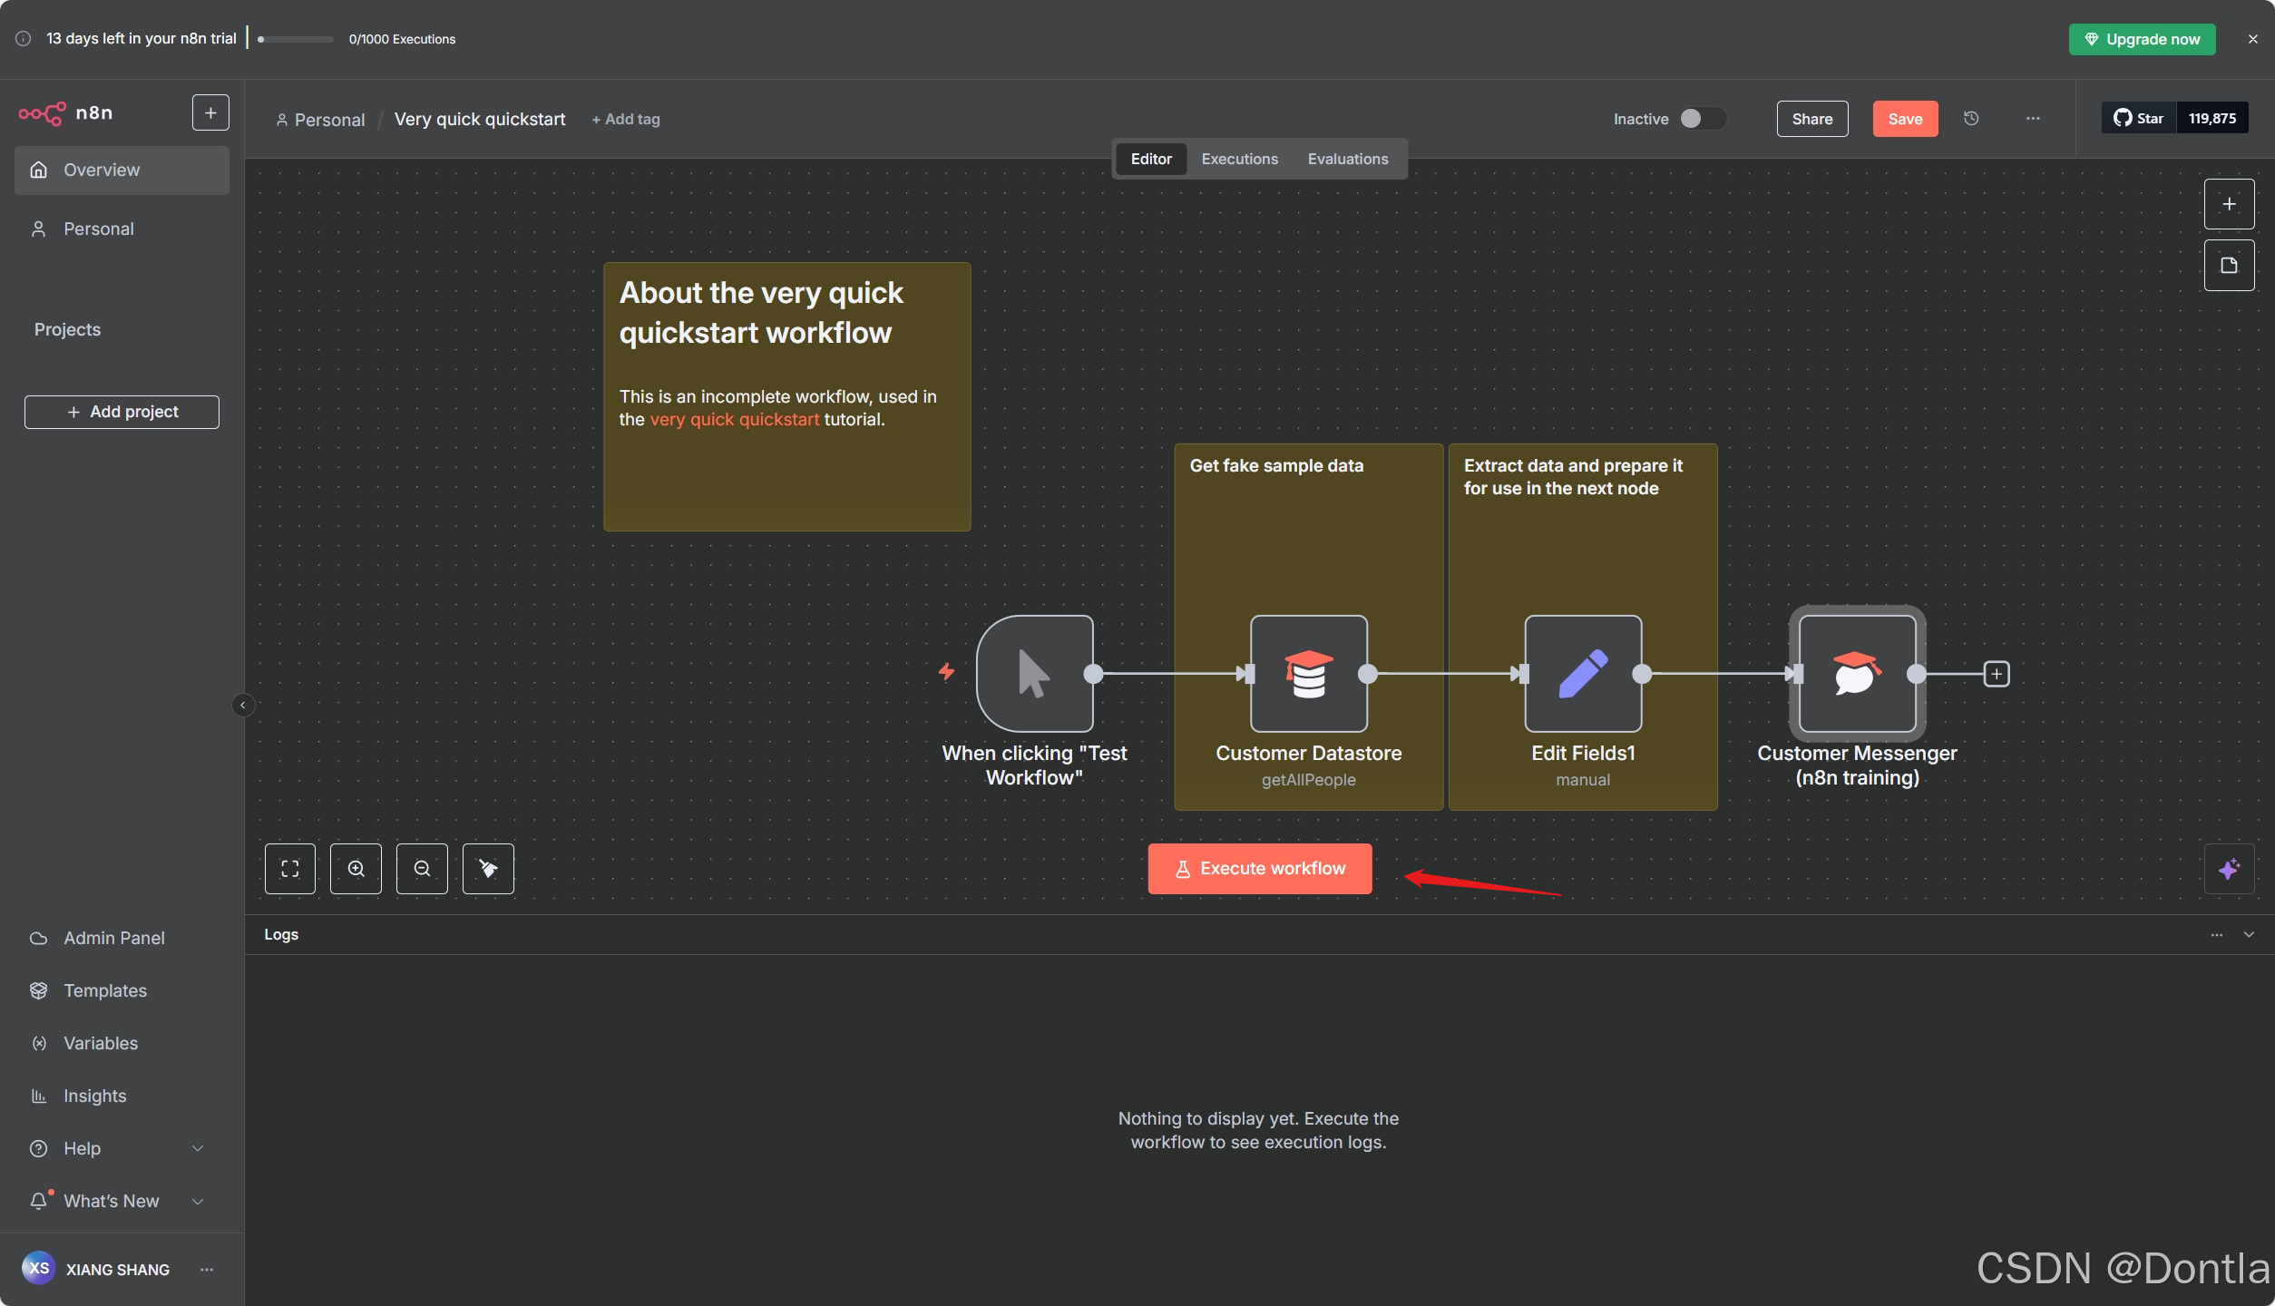Tidy up the workflow layout

point(488,868)
